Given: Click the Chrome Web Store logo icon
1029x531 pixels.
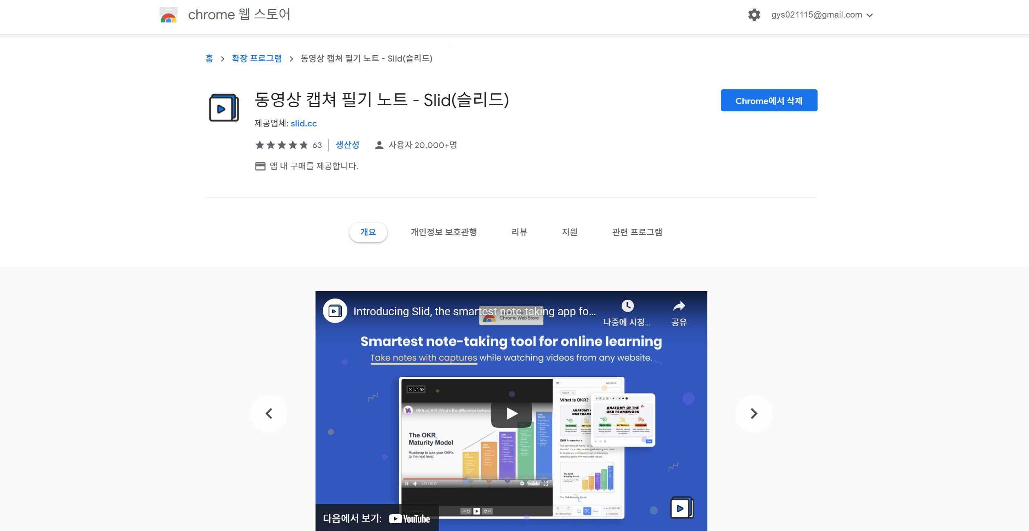Looking at the screenshot, I should click(x=168, y=15).
